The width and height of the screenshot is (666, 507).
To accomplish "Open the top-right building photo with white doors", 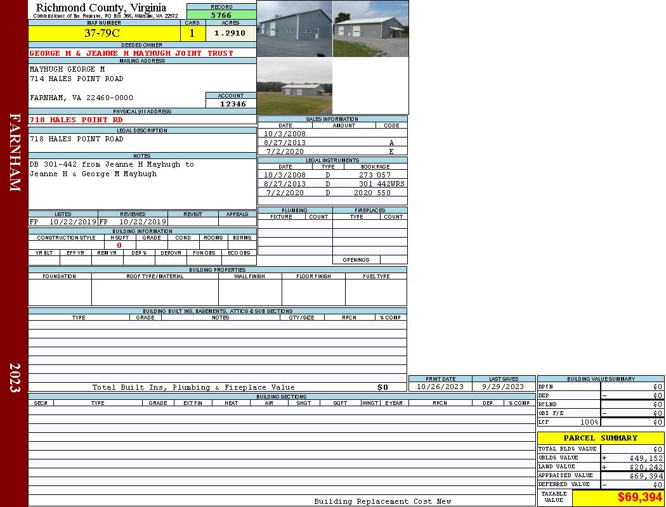I will pyautogui.click(x=370, y=29).
